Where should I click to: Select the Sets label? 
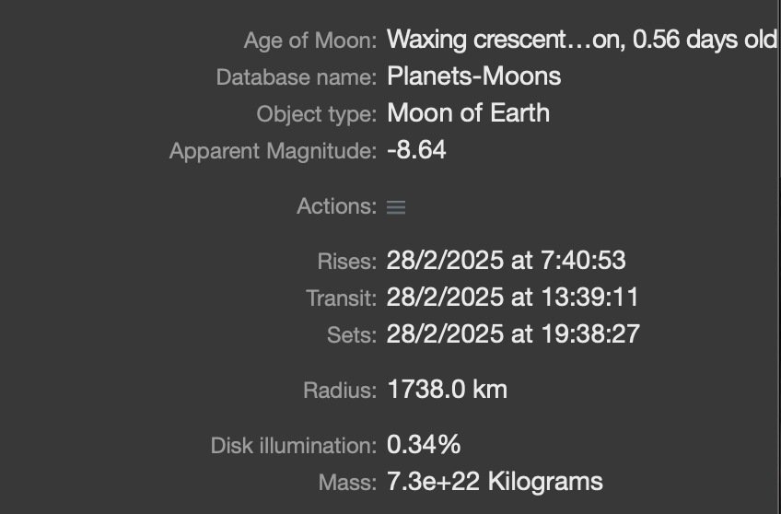point(351,335)
